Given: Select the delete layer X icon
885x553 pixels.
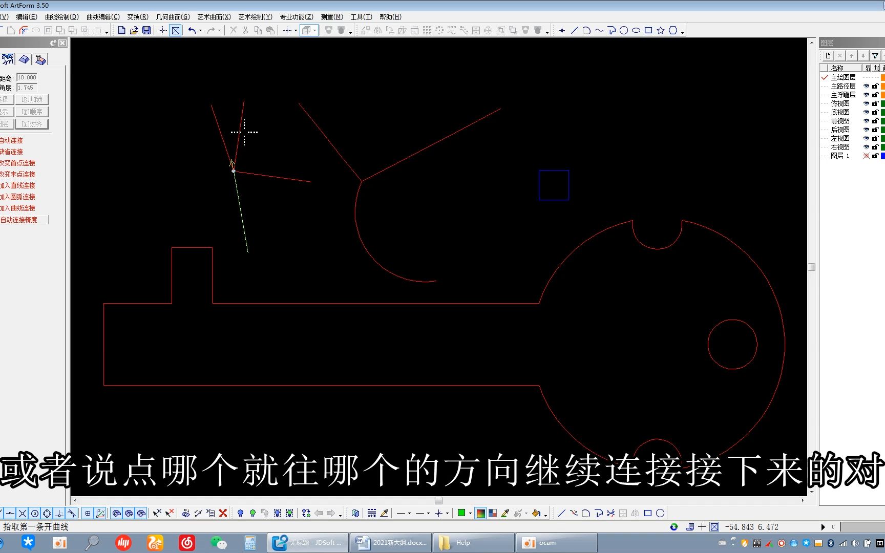Looking at the screenshot, I should [840, 56].
